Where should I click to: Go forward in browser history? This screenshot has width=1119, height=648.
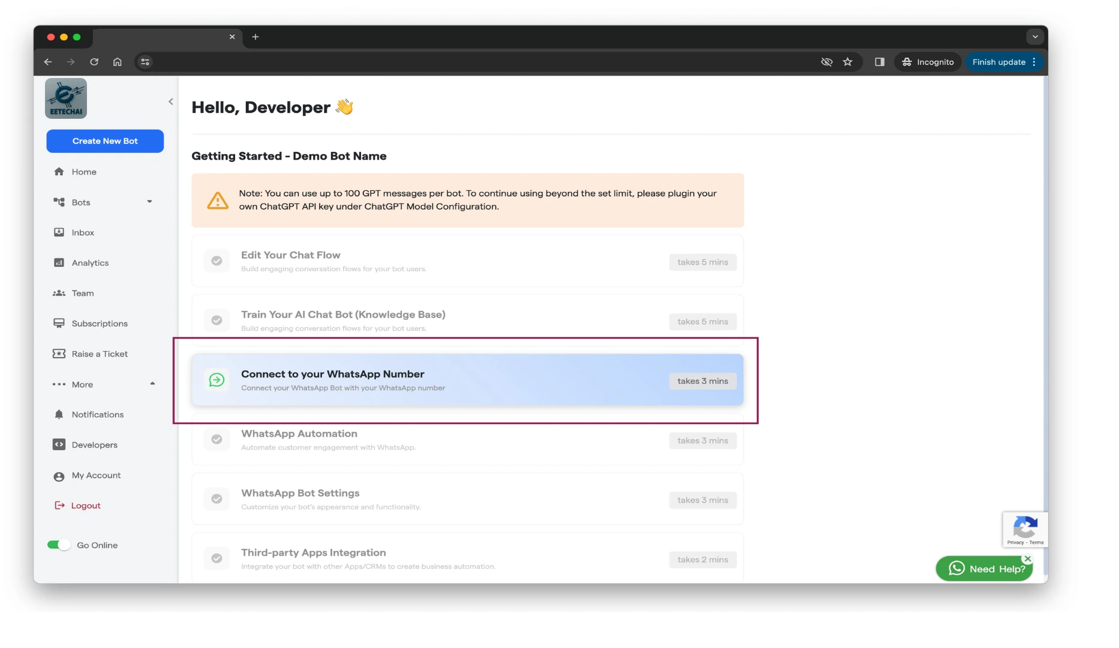(71, 62)
